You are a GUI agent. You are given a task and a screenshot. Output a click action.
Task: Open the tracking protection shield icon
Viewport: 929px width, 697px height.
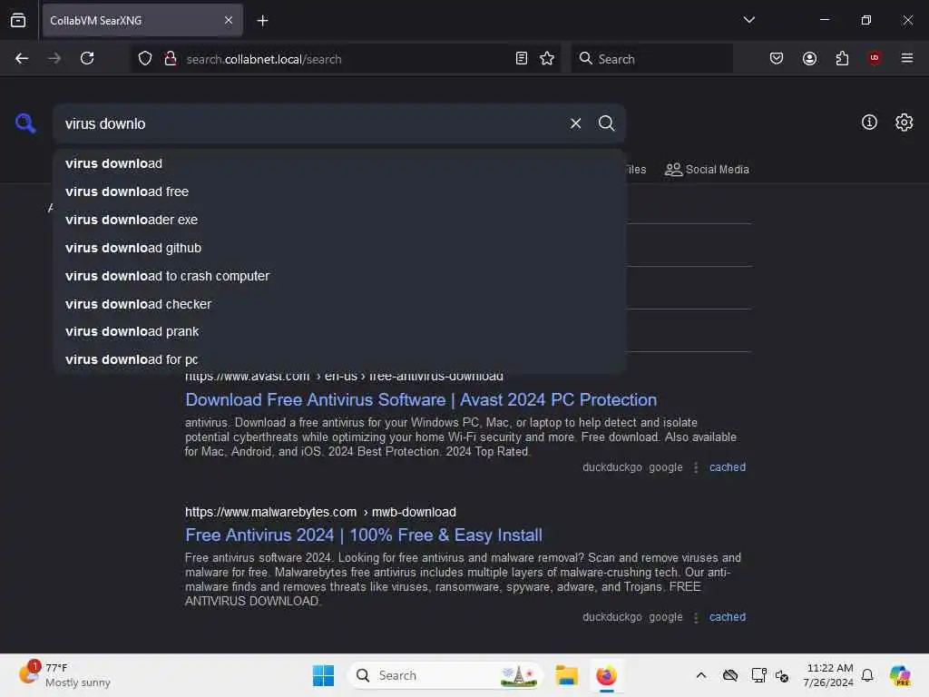(x=145, y=58)
